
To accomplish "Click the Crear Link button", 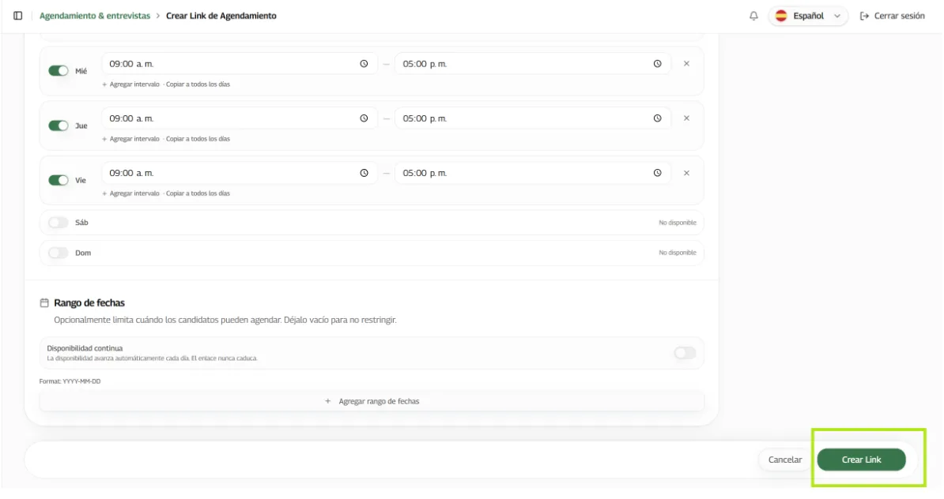I will [x=861, y=460].
